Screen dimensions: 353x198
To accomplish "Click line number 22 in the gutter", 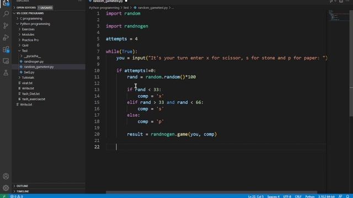I will pyautogui.click(x=97, y=147).
